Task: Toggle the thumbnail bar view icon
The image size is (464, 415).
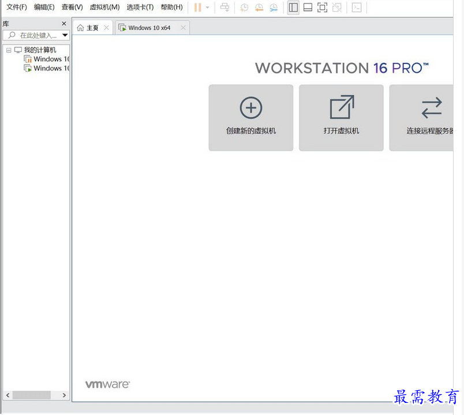Action: (308, 7)
